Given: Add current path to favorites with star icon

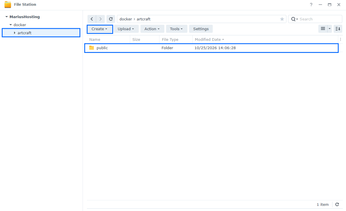Looking at the screenshot, I should click(x=282, y=19).
